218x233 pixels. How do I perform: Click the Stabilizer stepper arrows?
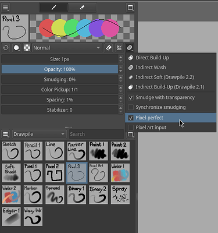(x=120, y=110)
